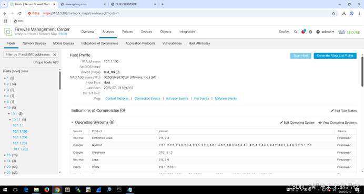Expand the 1 (6) host subnet node
The height and width of the screenshot is (194, 364).
5,78
